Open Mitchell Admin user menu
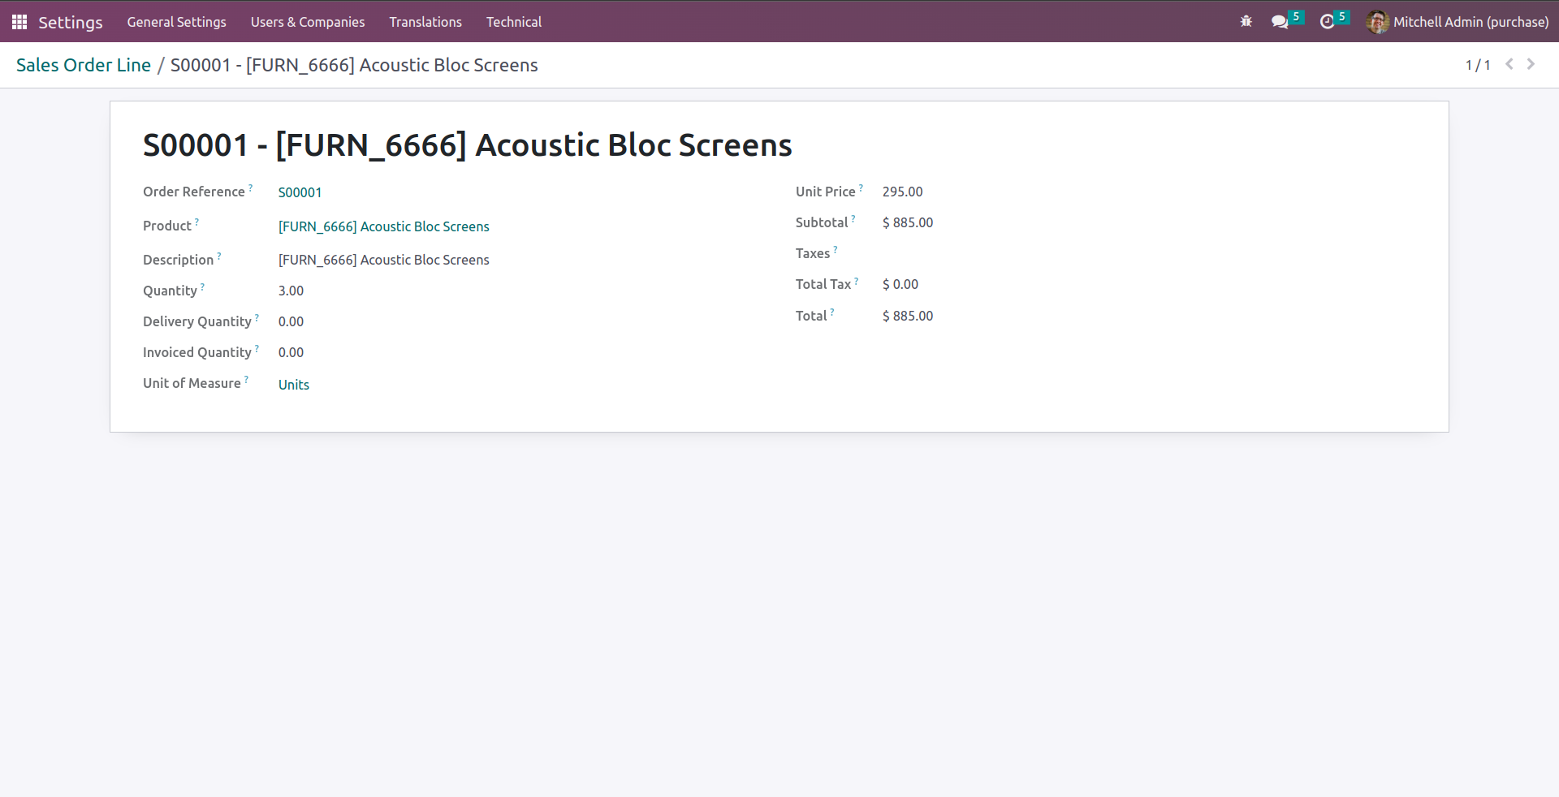This screenshot has height=797, width=1559. click(x=1470, y=22)
